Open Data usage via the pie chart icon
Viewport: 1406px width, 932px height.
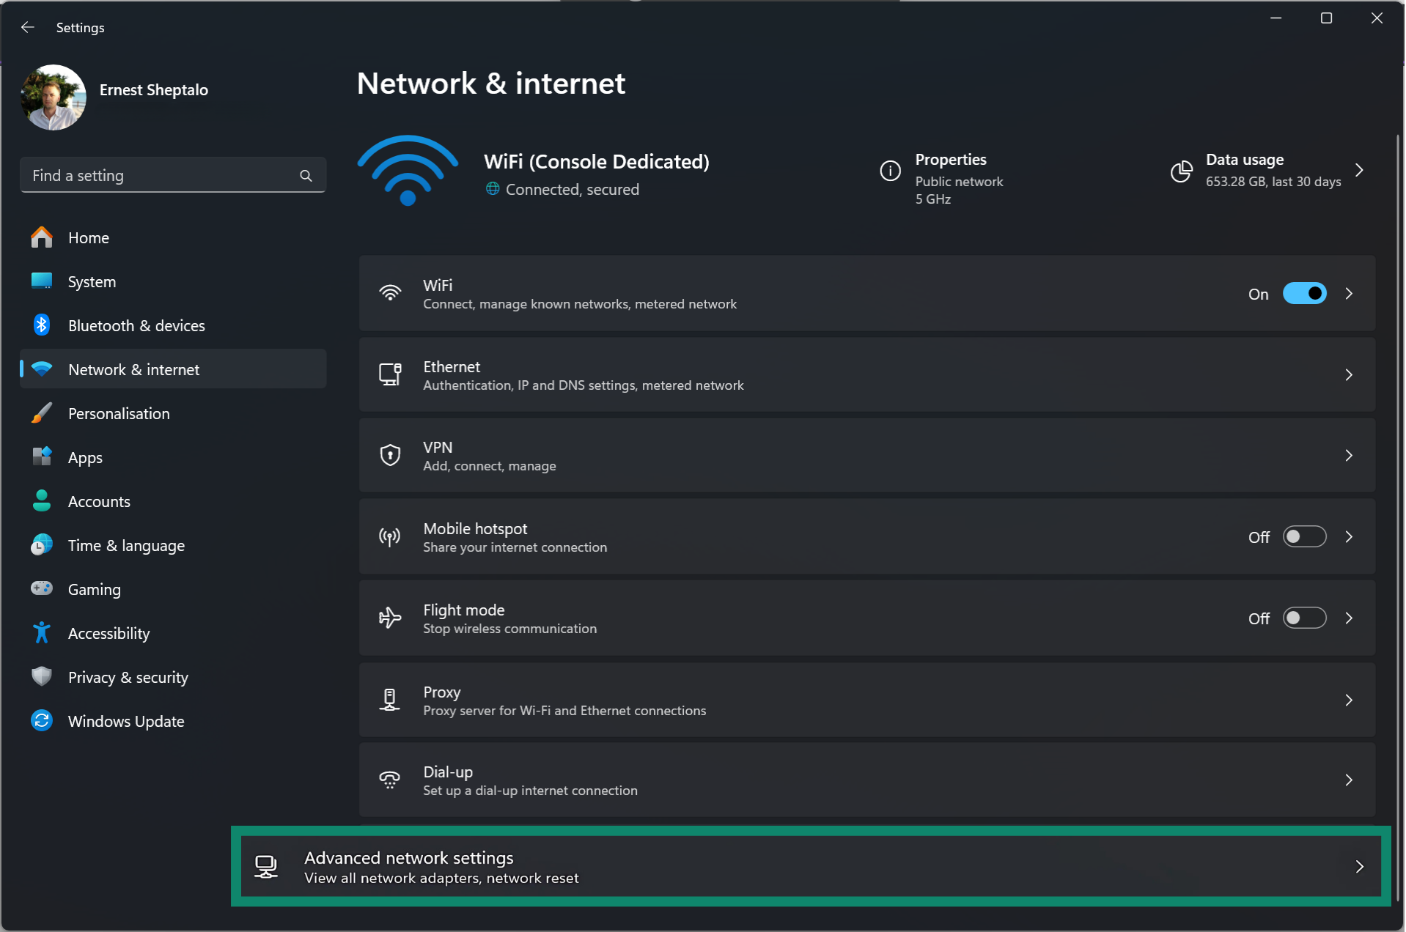pos(1181,171)
